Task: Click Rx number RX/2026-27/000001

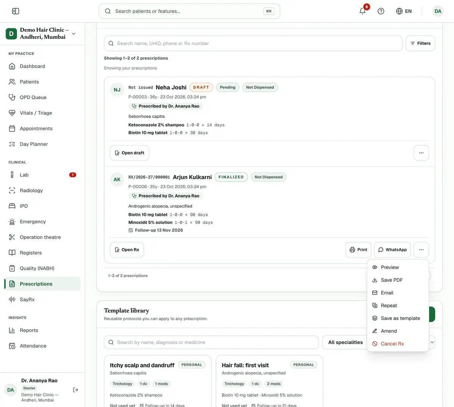Action: [x=149, y=177]
